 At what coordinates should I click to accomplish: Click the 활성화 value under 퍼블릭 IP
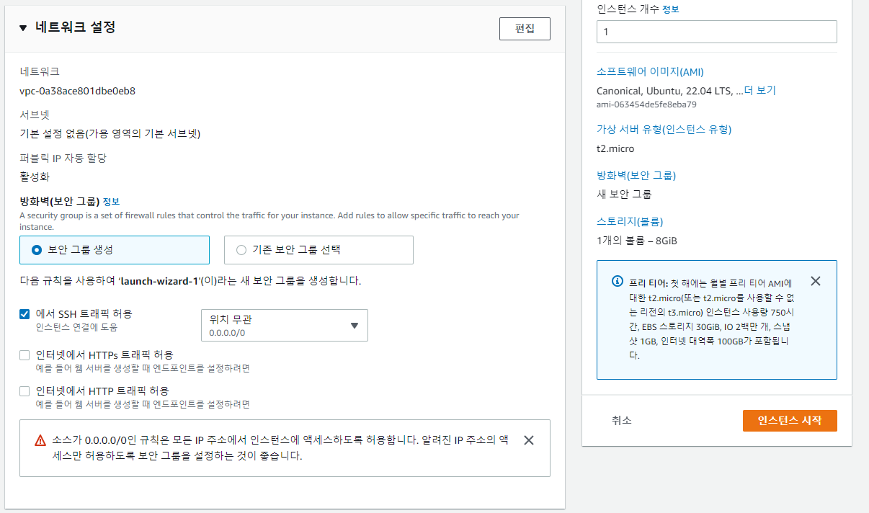[35, 177]
